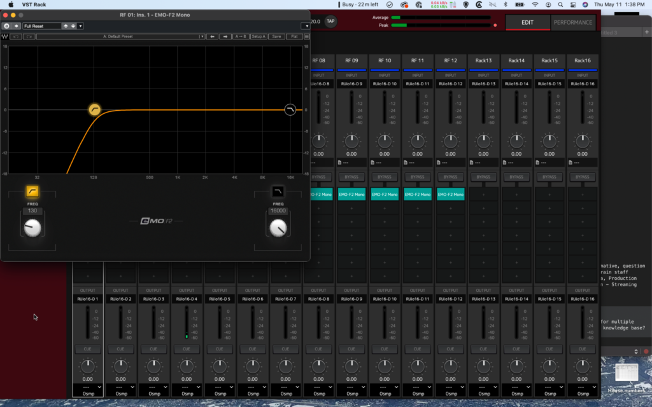Toggle the low-pass filter on/off button
The height and width of the screenshot is (407, 652).
click(278, 191)
